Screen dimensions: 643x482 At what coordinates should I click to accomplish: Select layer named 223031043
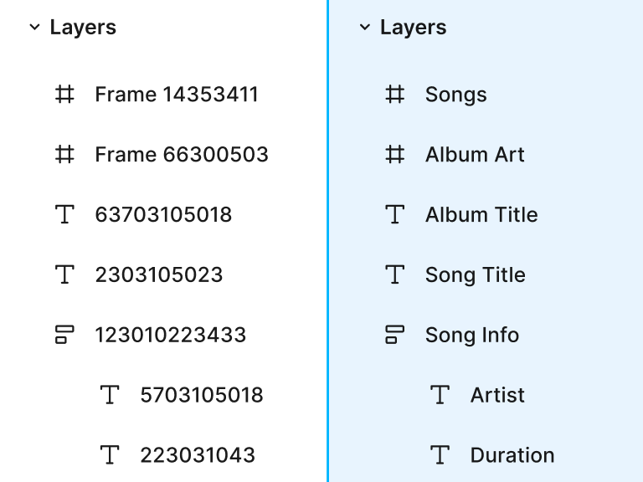tap(198, 455)
